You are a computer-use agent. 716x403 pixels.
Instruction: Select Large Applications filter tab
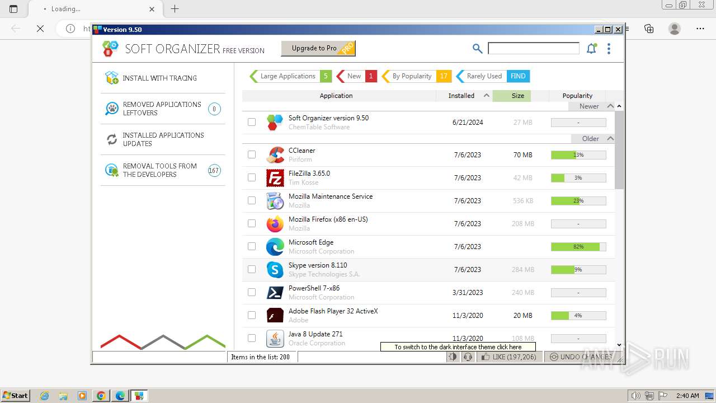pyautogui.click(x=290, y=76)
